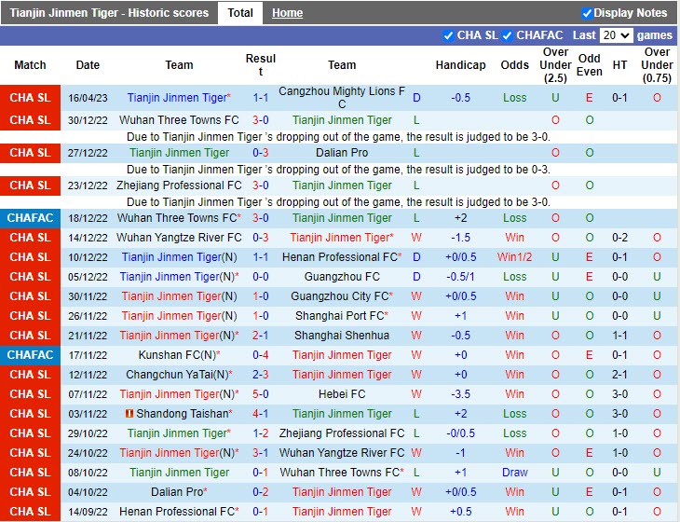Image resolution: width=680 pixels, height=522 pixels.
Task: Select the Total tab
Action: [x=240, y=13]
